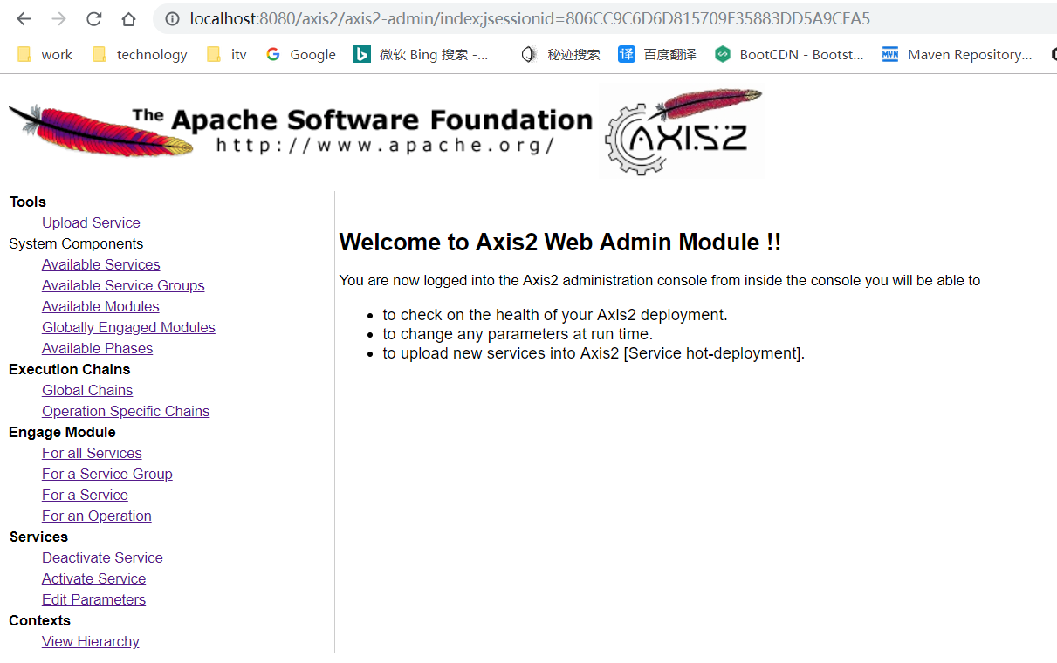Open the 秘迹搜索 bookmark
Image resolution: width=1057 pixels, height=663 pixels.
click(x=560, y=54)
